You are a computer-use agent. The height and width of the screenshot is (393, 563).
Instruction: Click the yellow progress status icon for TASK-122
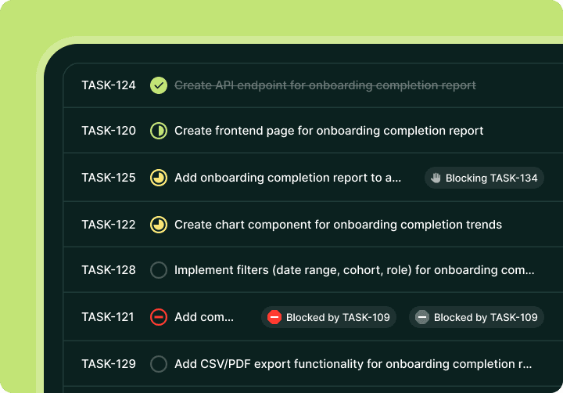158,225
